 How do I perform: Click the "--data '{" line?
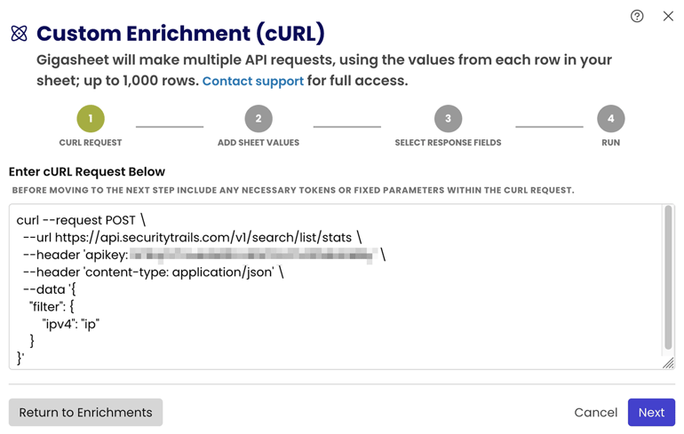coord(49,289)
